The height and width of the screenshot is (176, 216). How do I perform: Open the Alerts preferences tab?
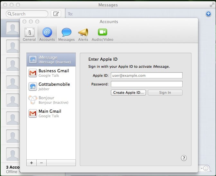point(83,34)
